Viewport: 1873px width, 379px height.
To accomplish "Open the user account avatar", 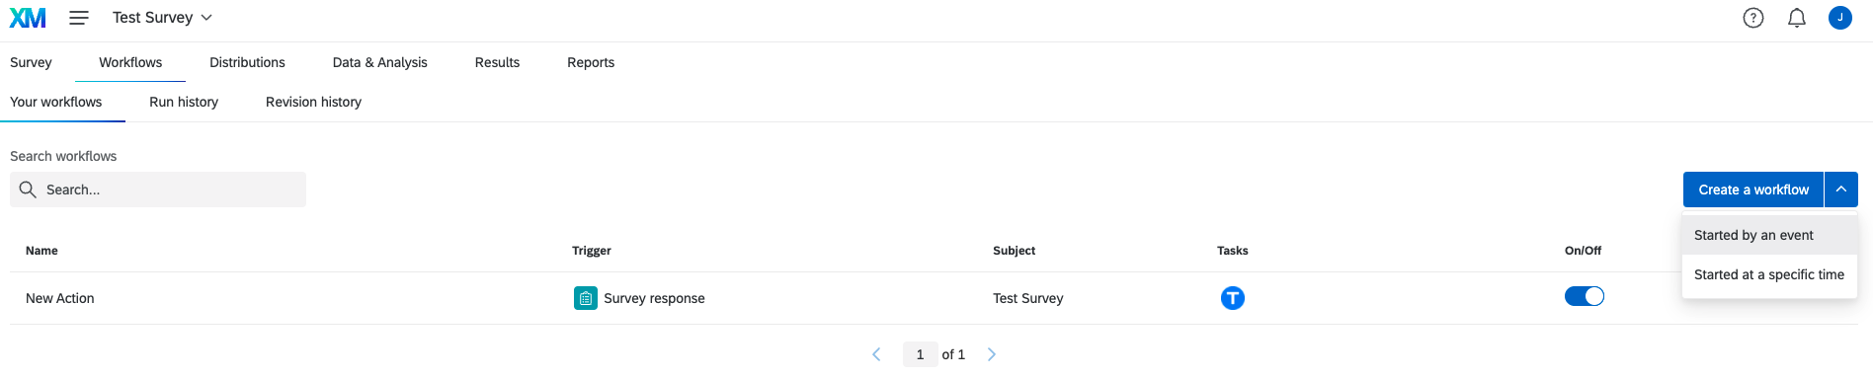I will coord(1840,18).
